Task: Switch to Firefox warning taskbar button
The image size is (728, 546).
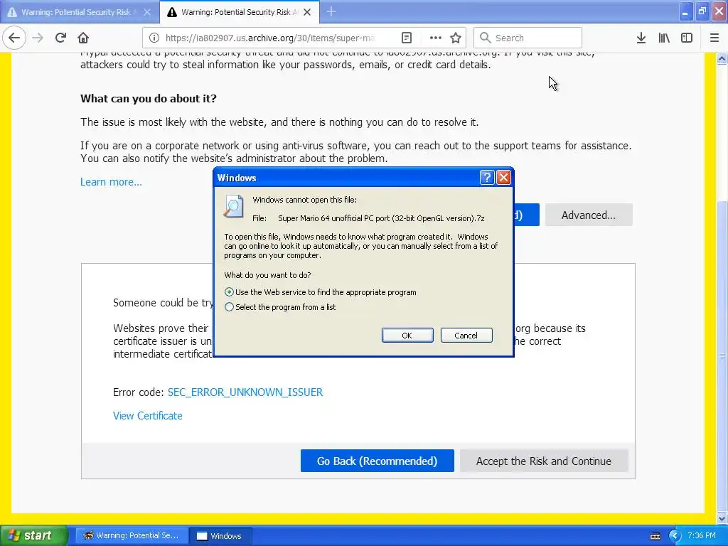Action: [x=132, y=535]
